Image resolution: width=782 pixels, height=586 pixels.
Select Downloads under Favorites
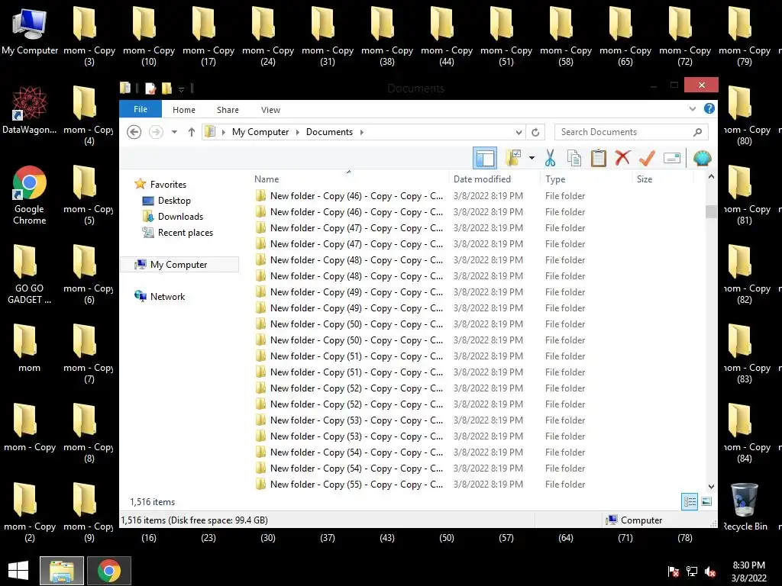click(173, 216)
